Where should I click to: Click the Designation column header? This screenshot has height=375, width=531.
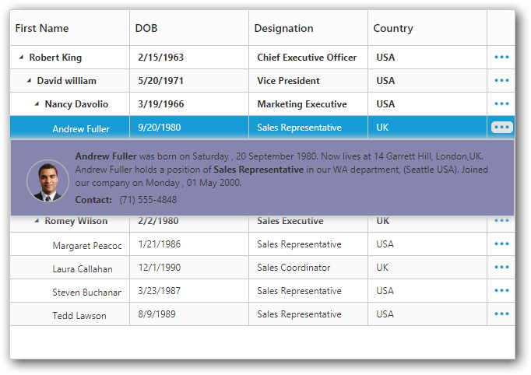283,28
